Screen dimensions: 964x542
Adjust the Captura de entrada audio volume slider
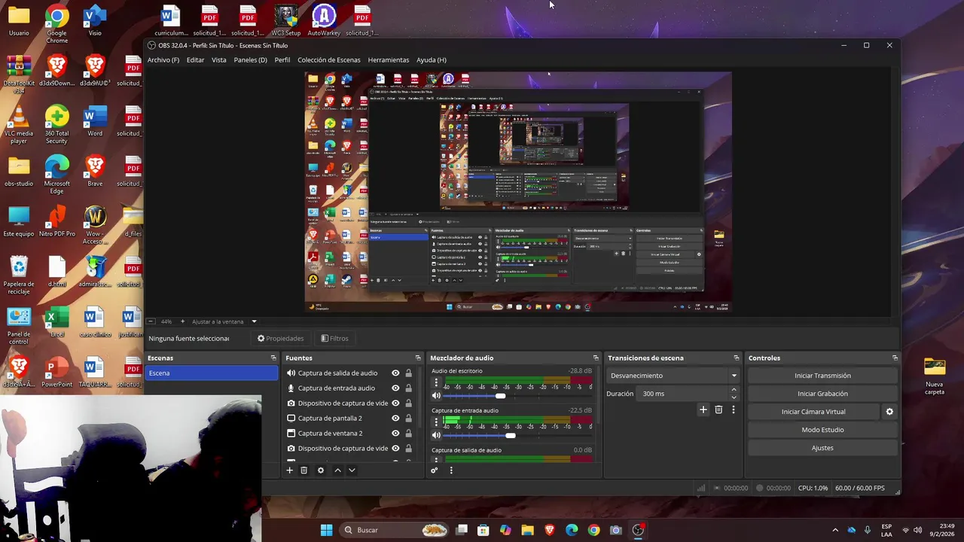(x=511, y=435)
